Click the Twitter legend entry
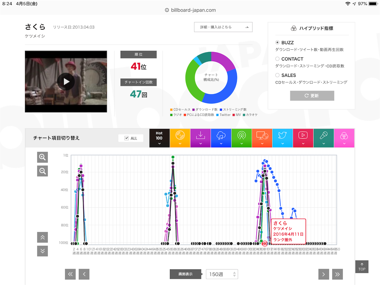This screenshot has height=285, width=380. pos(223,115)
